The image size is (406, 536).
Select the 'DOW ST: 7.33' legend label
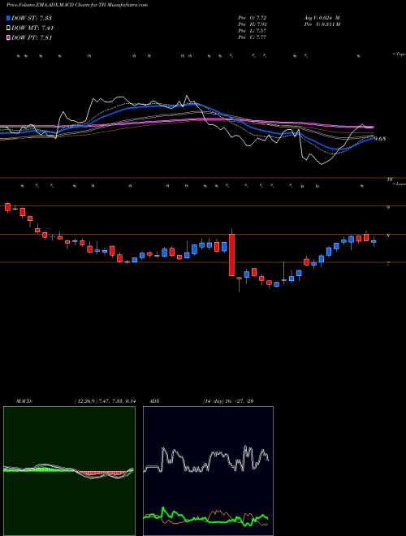[32, 18]
